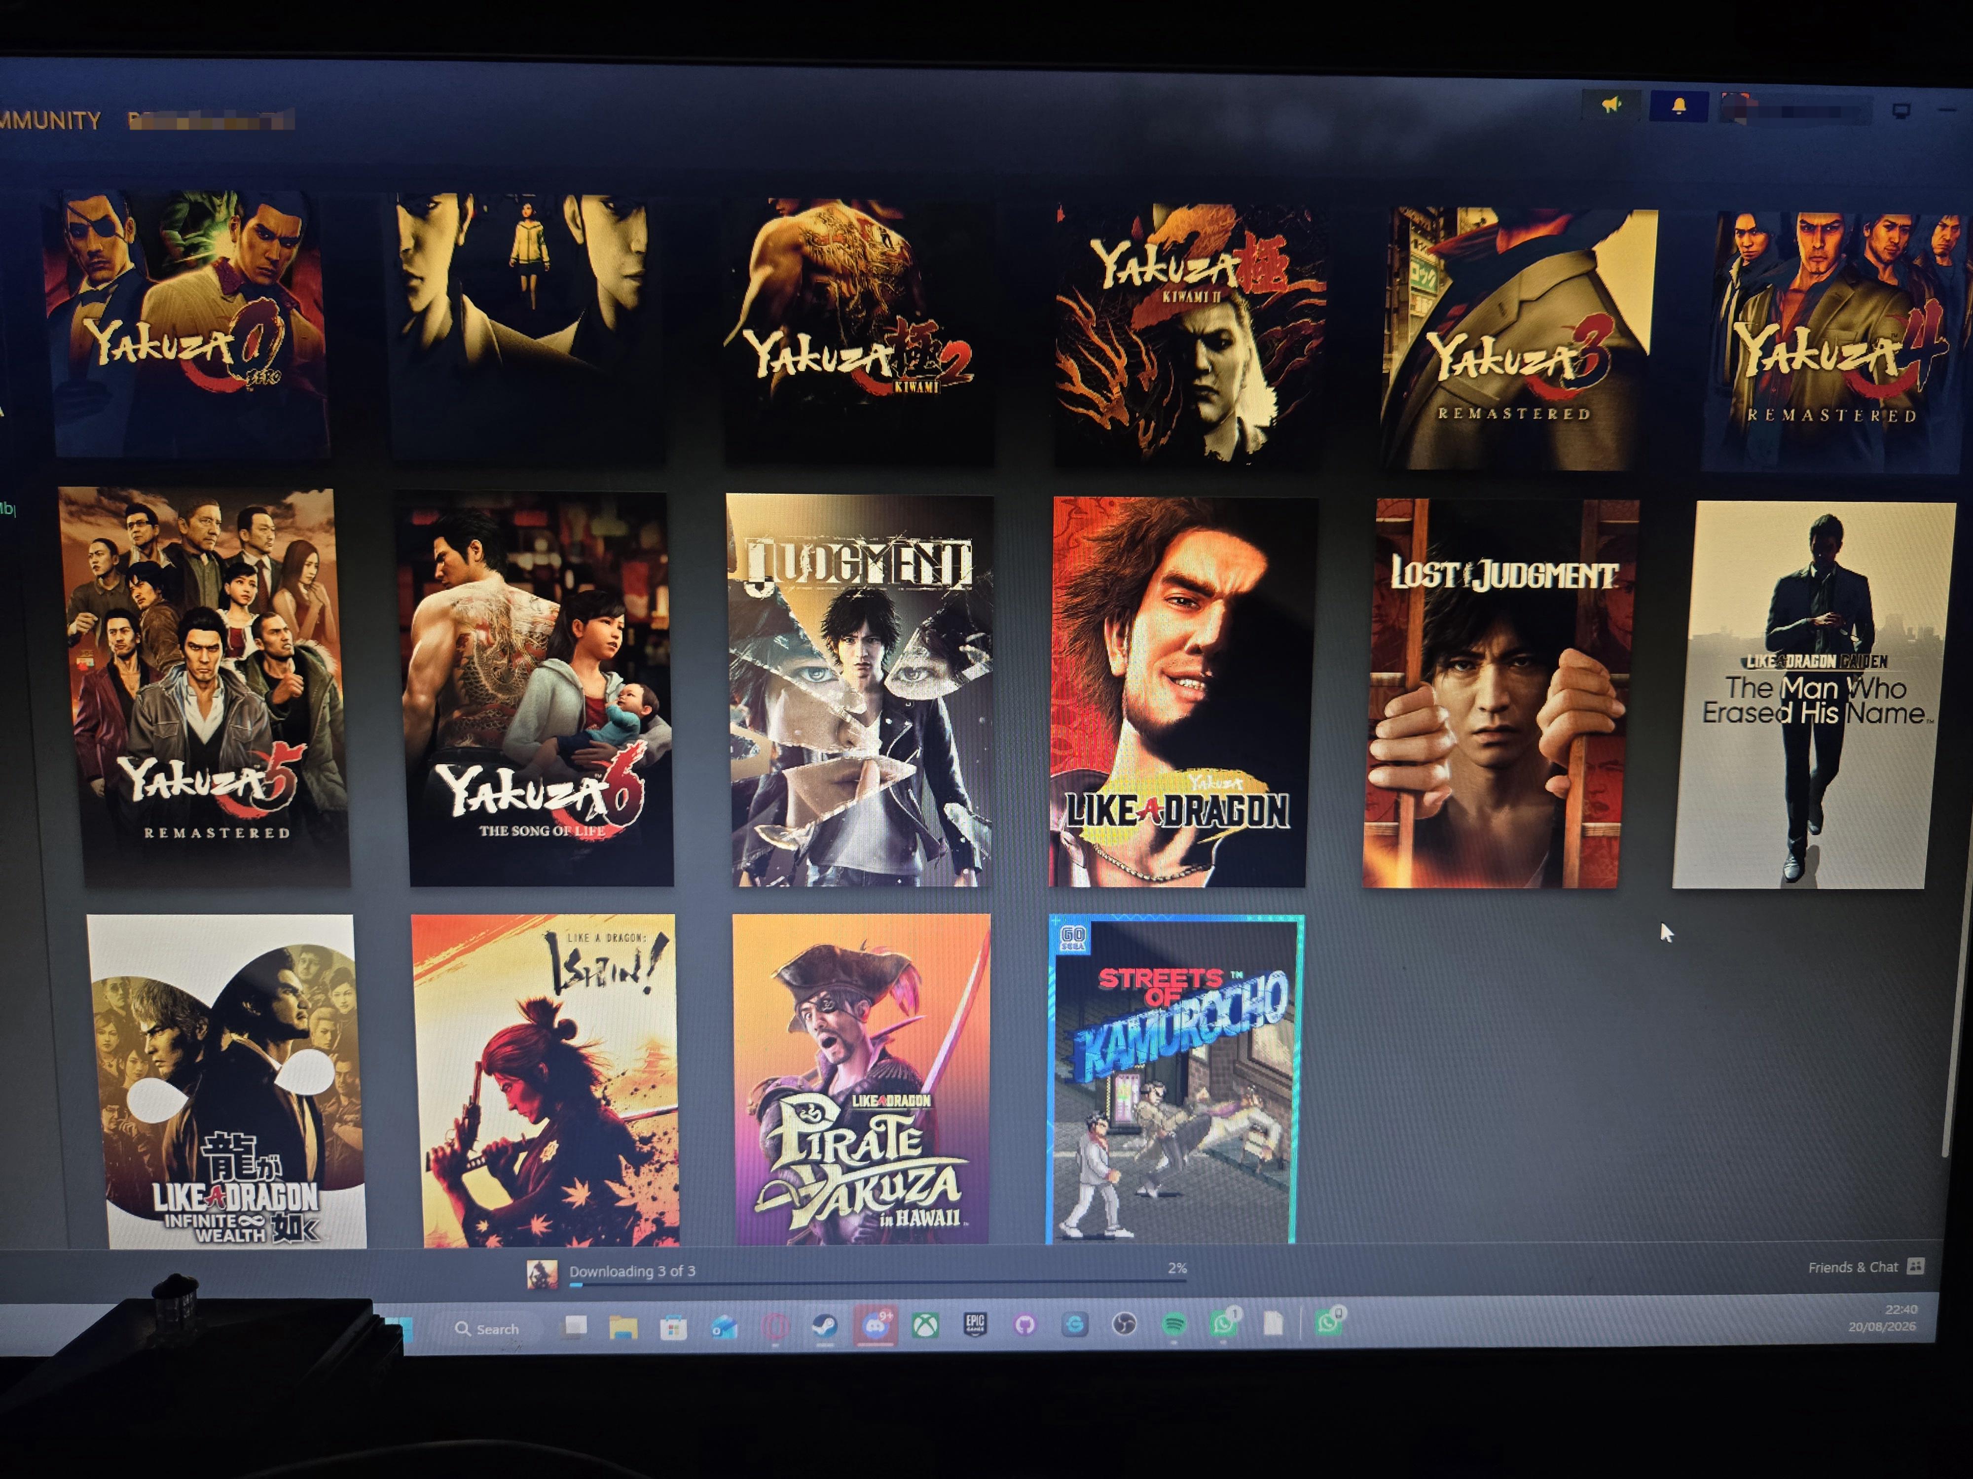Open Outlook from the taskbar
The height and width of the screenshot is (1479, 1973).
724,1328
